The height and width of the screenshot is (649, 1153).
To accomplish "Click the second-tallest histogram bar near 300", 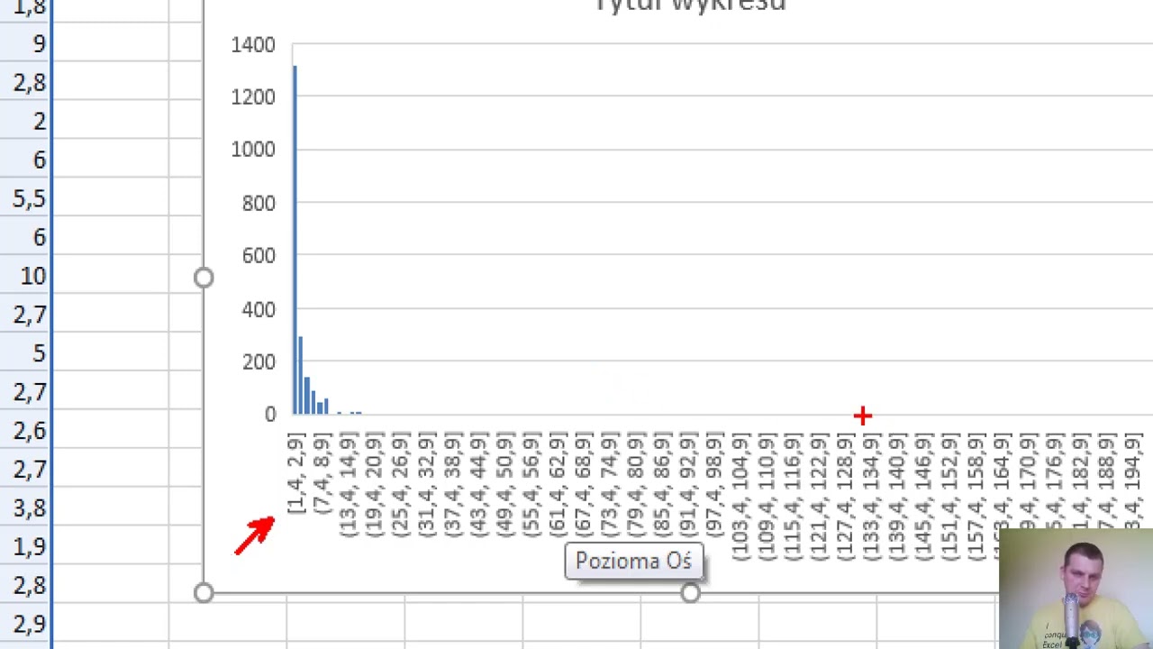I will (x=300, y=375).
